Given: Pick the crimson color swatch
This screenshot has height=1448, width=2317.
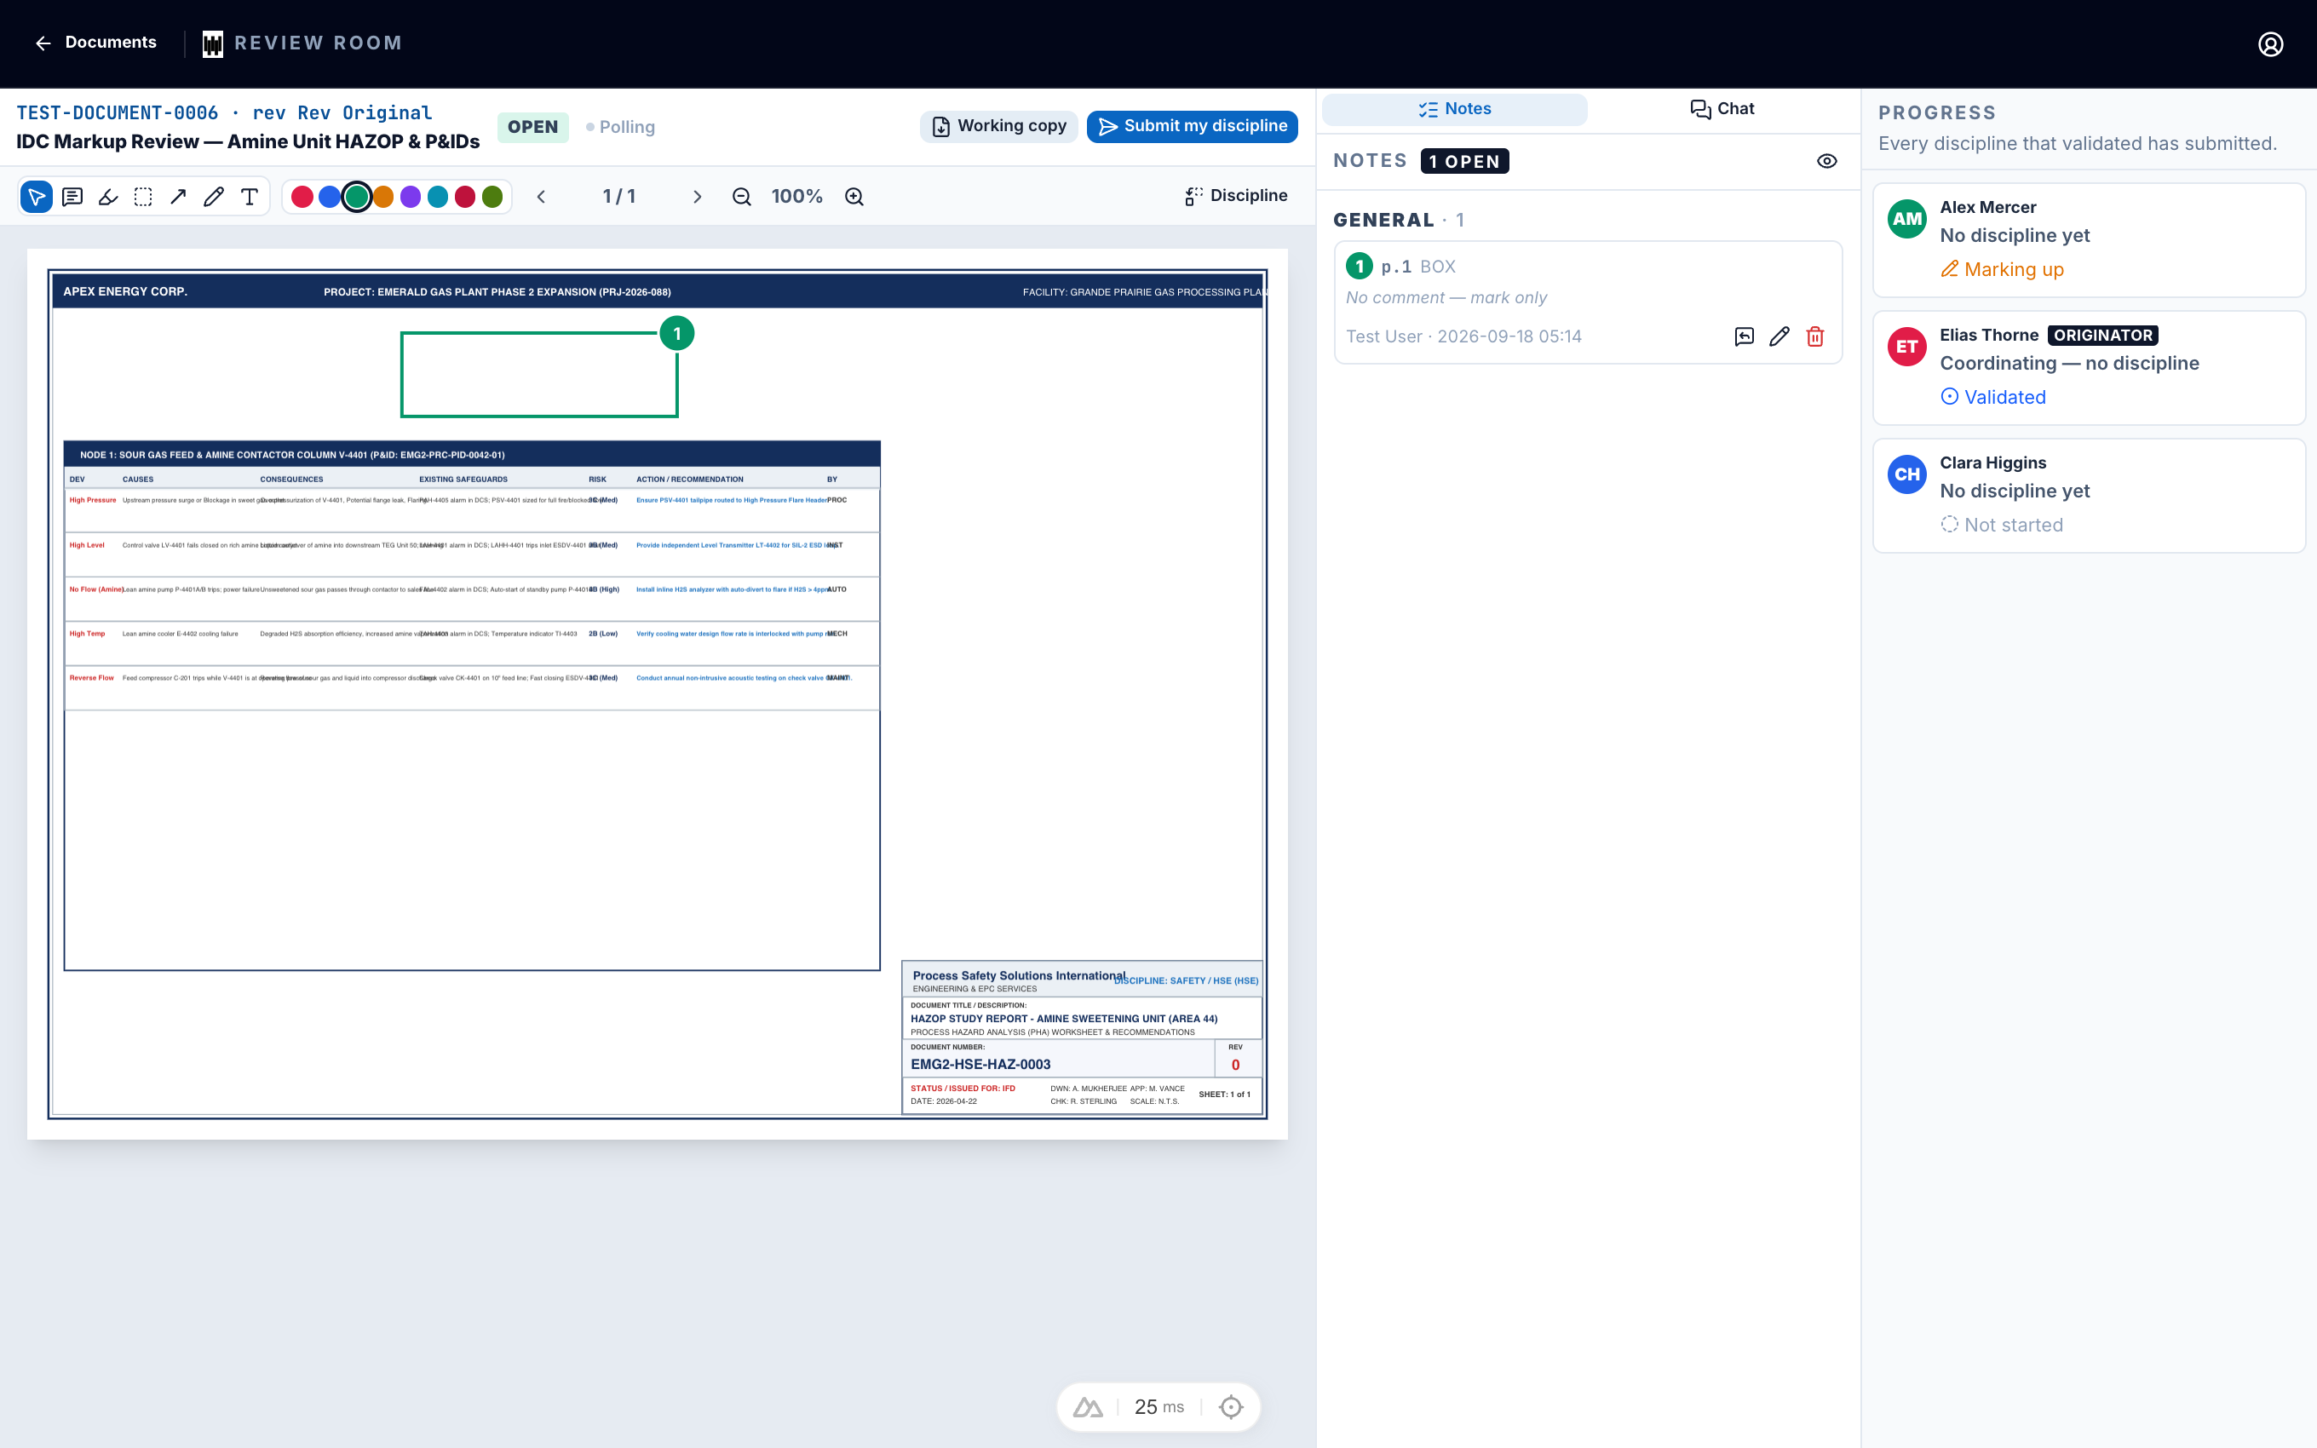Looking at the screenshot, I should pyautogui.click(x=465, y=196).
